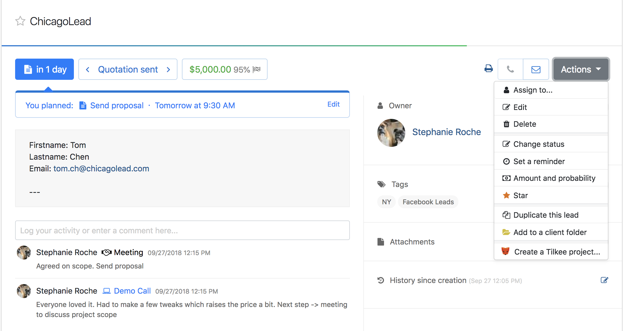Image resolution: width=623 pixels, height=331 pixels.
Task: Toggle Star in the Actions menu
Action: point(520,196)
